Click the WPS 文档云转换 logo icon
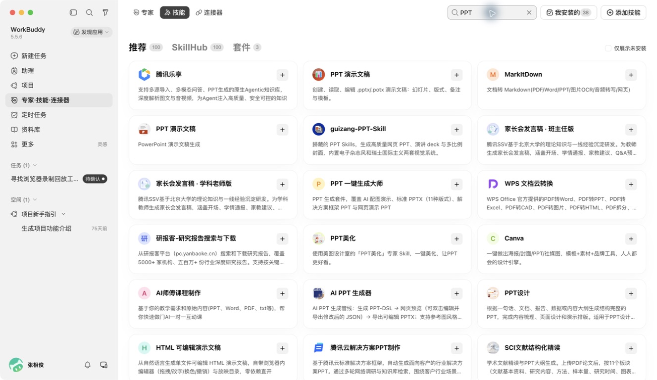The image size is (657, 380). click(493, 184)
